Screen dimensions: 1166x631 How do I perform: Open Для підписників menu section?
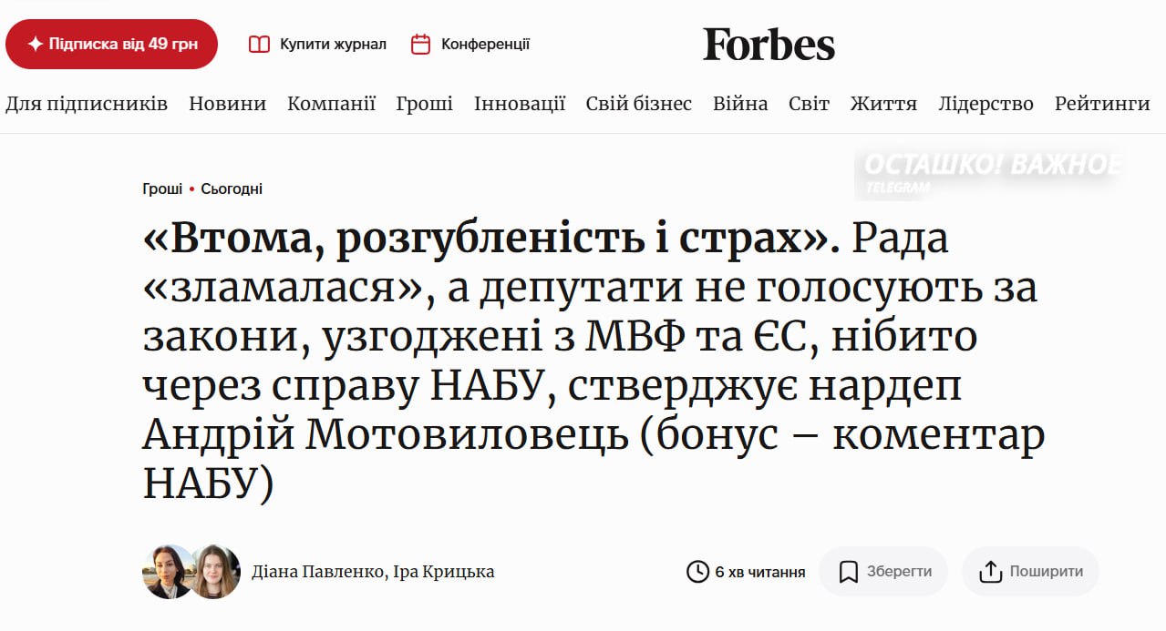click(87, 104)
